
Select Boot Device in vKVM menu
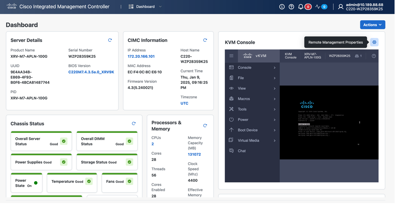(247, 130)
